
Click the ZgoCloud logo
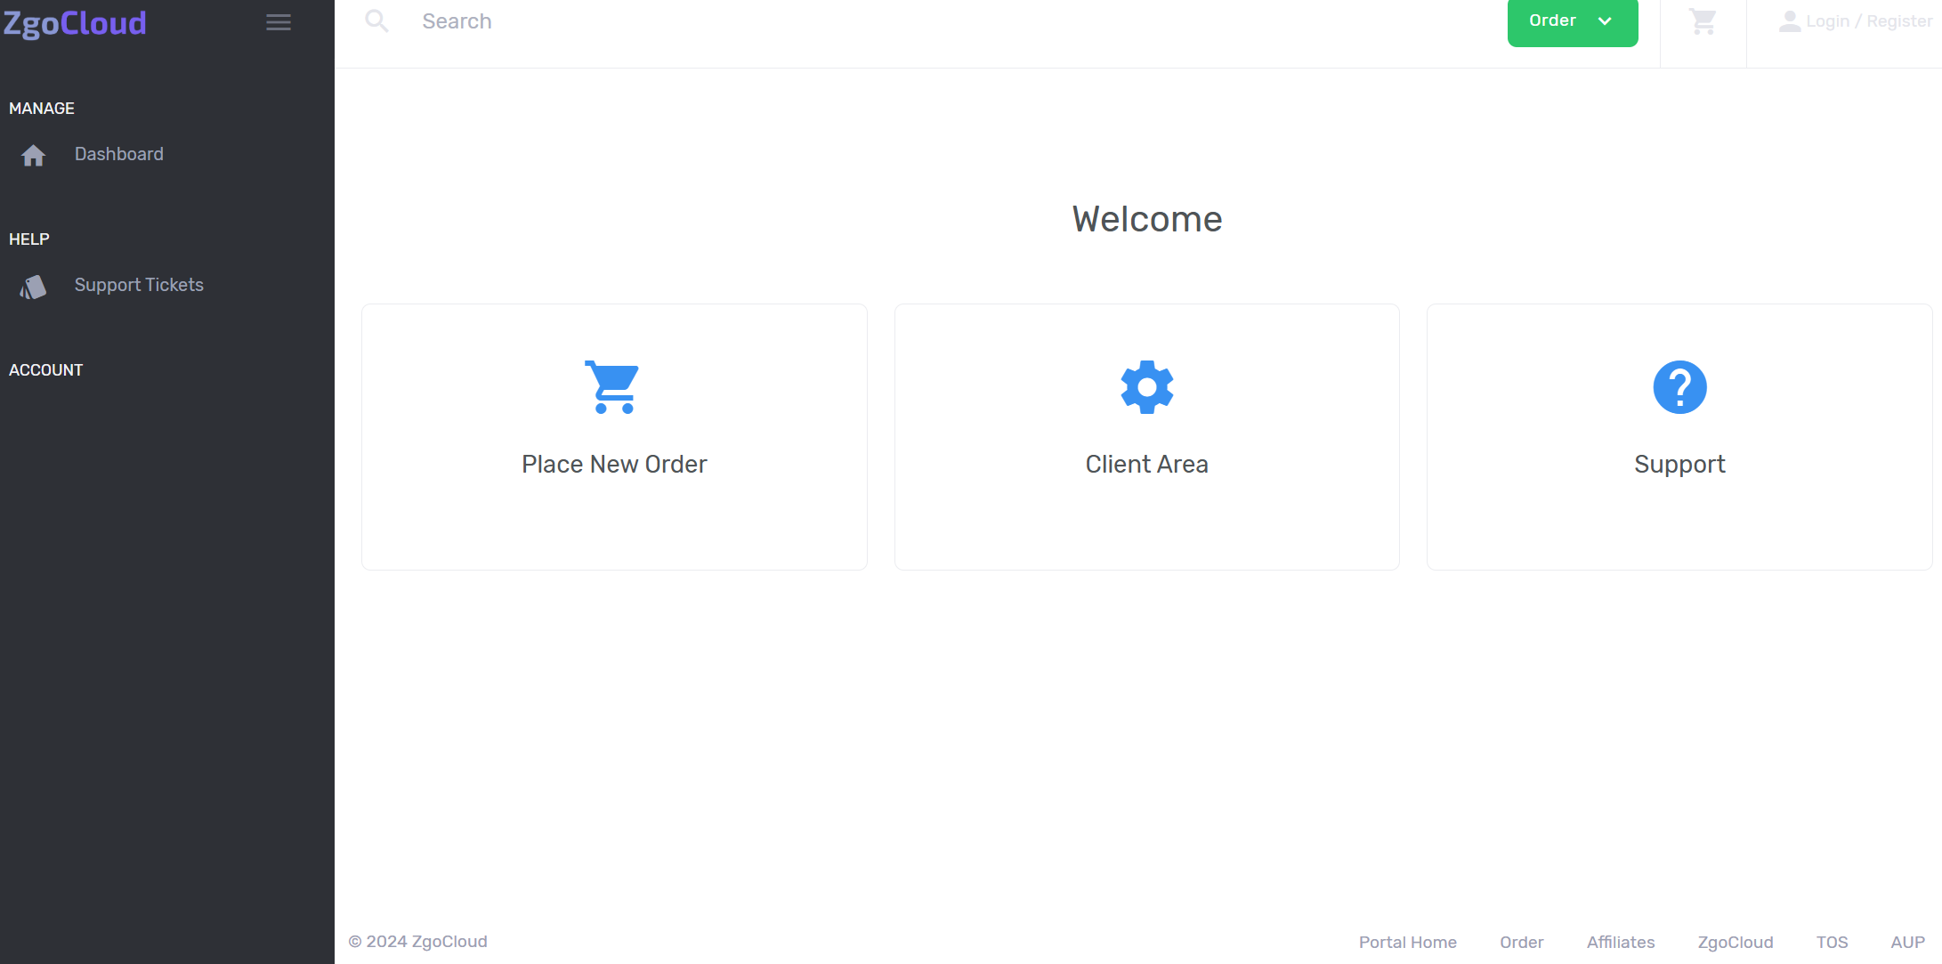click(75, 23)
